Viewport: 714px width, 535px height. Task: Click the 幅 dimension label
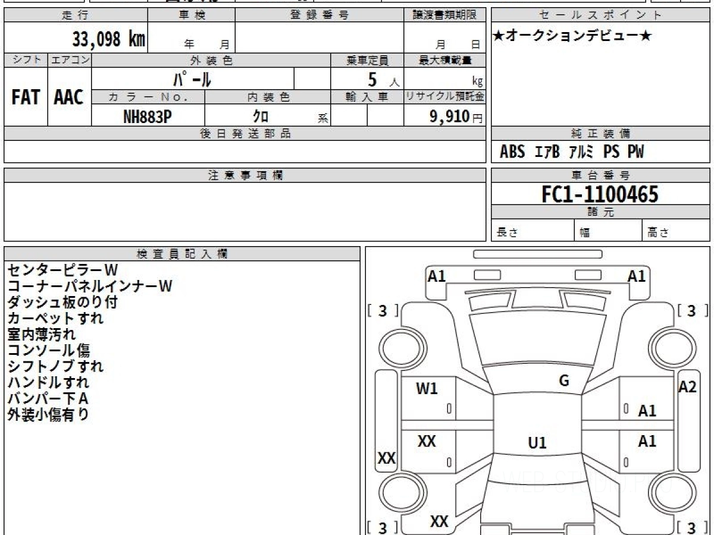(584, 232)
